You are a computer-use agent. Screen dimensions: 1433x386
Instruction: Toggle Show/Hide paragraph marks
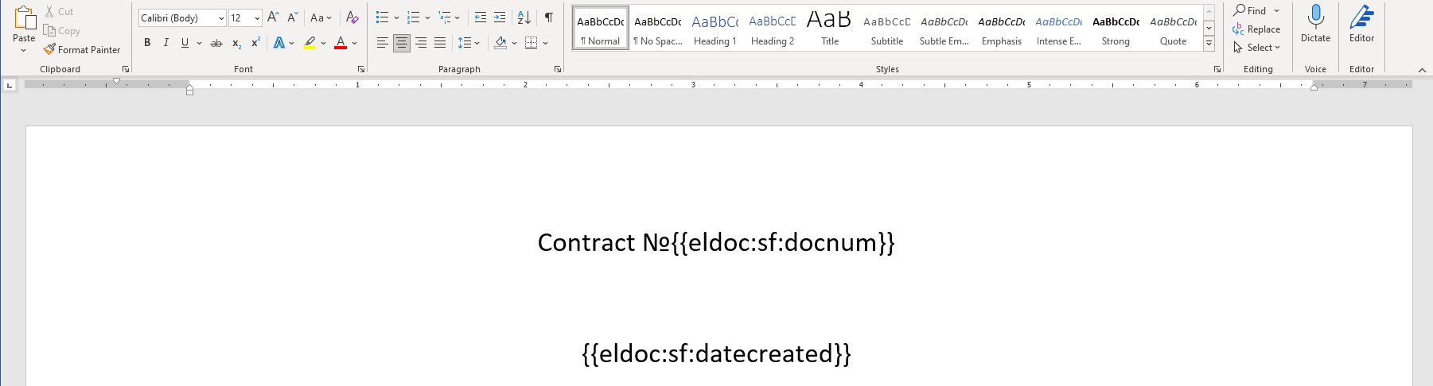coord(548,17)
